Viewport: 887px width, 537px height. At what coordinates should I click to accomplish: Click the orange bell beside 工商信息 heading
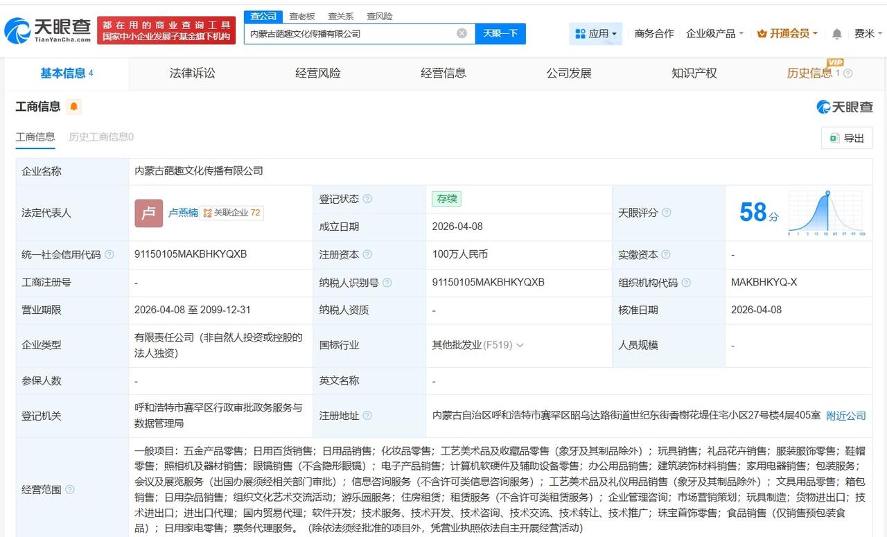(73, 107)
